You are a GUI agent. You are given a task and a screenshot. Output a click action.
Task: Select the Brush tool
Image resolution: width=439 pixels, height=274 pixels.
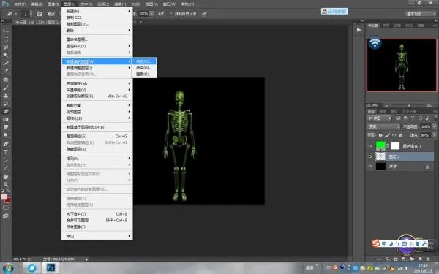6,88
